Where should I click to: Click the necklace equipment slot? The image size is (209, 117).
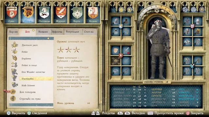point(126,31)
